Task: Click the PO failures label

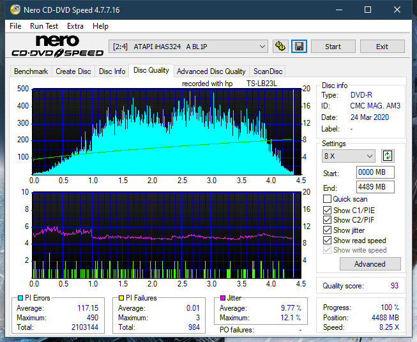Action: (237, 330)
